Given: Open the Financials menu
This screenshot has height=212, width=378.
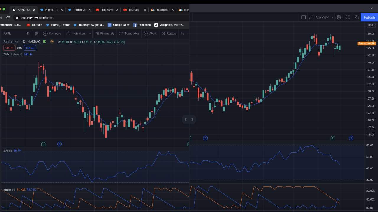Looking at the screenshot, I should pyautogui.click(x=104, y=34).
